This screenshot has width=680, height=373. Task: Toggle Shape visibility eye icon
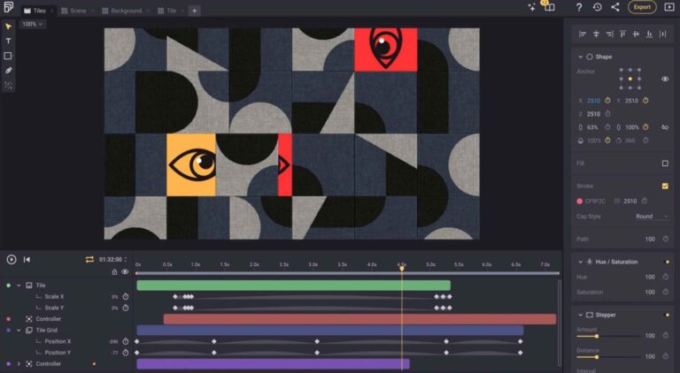665,79
